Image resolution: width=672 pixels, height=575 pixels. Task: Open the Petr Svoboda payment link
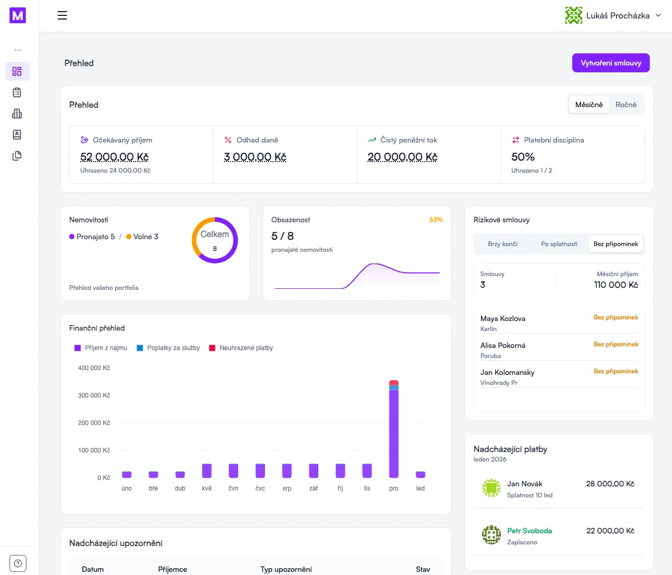click(529, 531)
